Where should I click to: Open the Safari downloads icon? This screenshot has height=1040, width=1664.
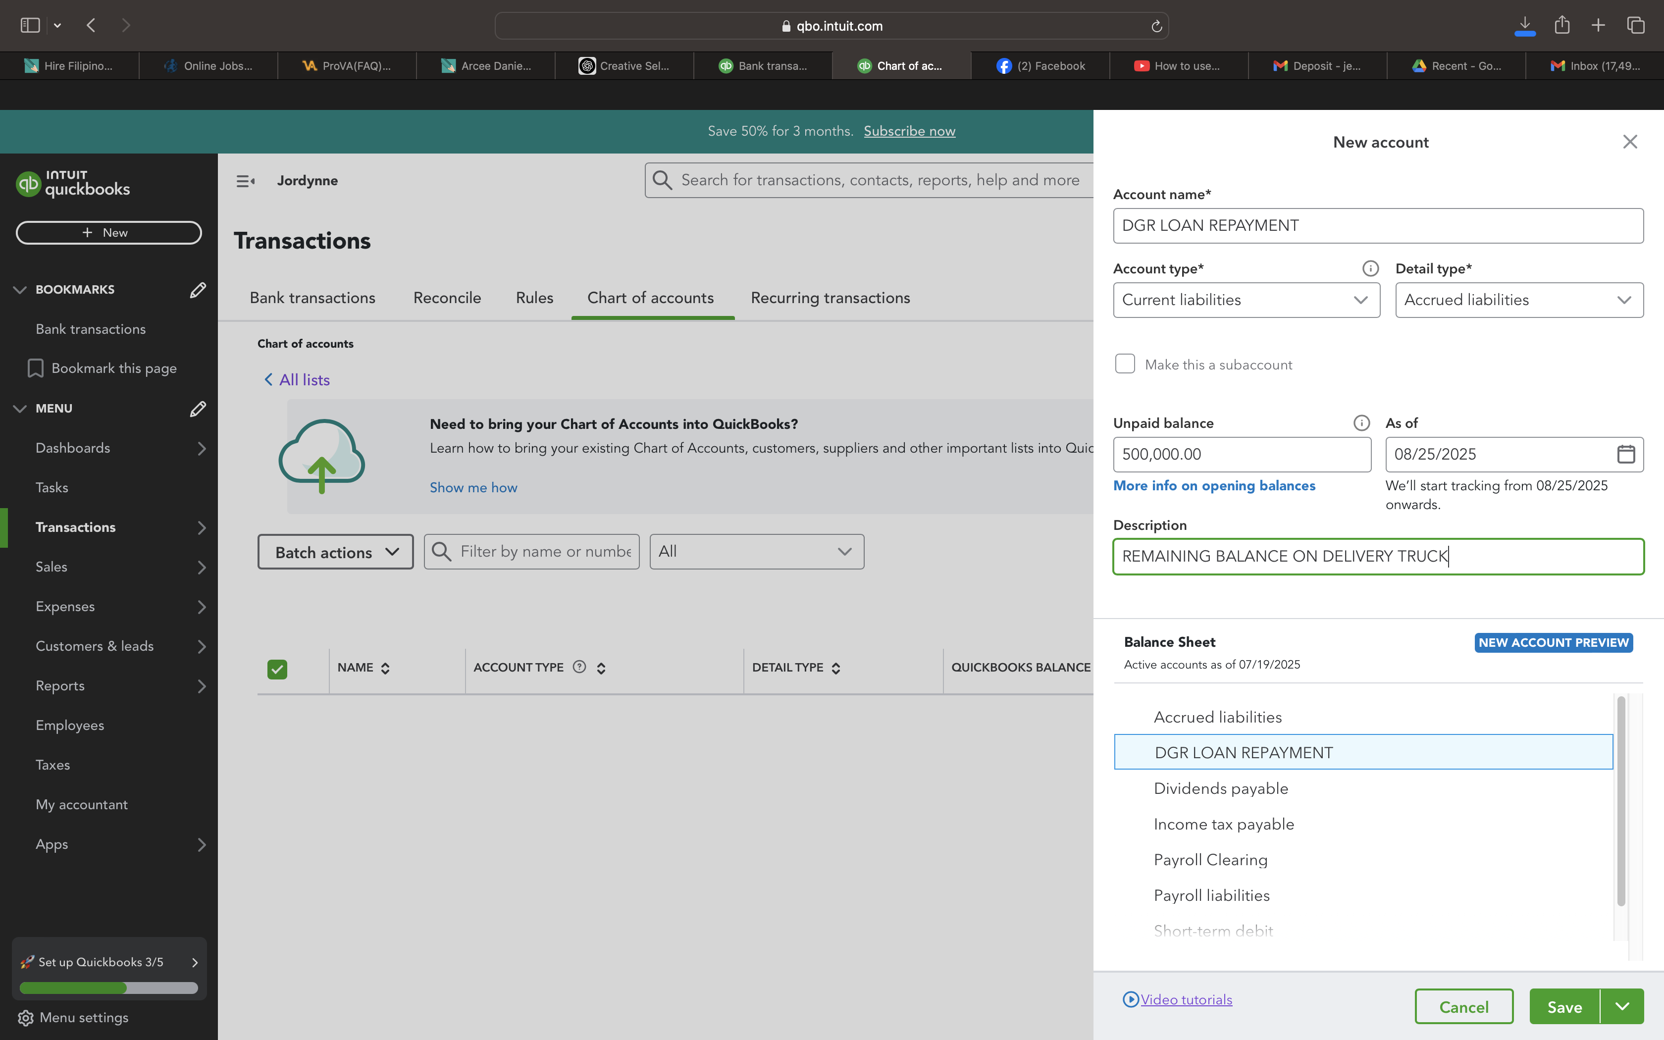point(1524,25)
